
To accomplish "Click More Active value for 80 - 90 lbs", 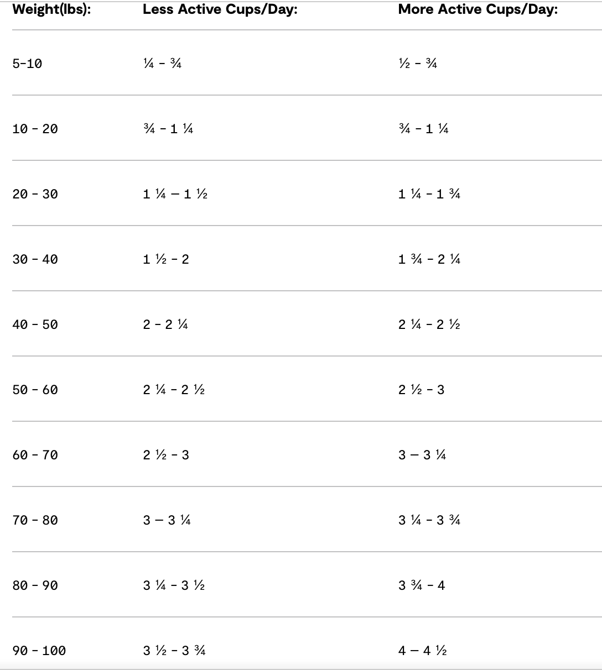I will click(x=421, y=585).
